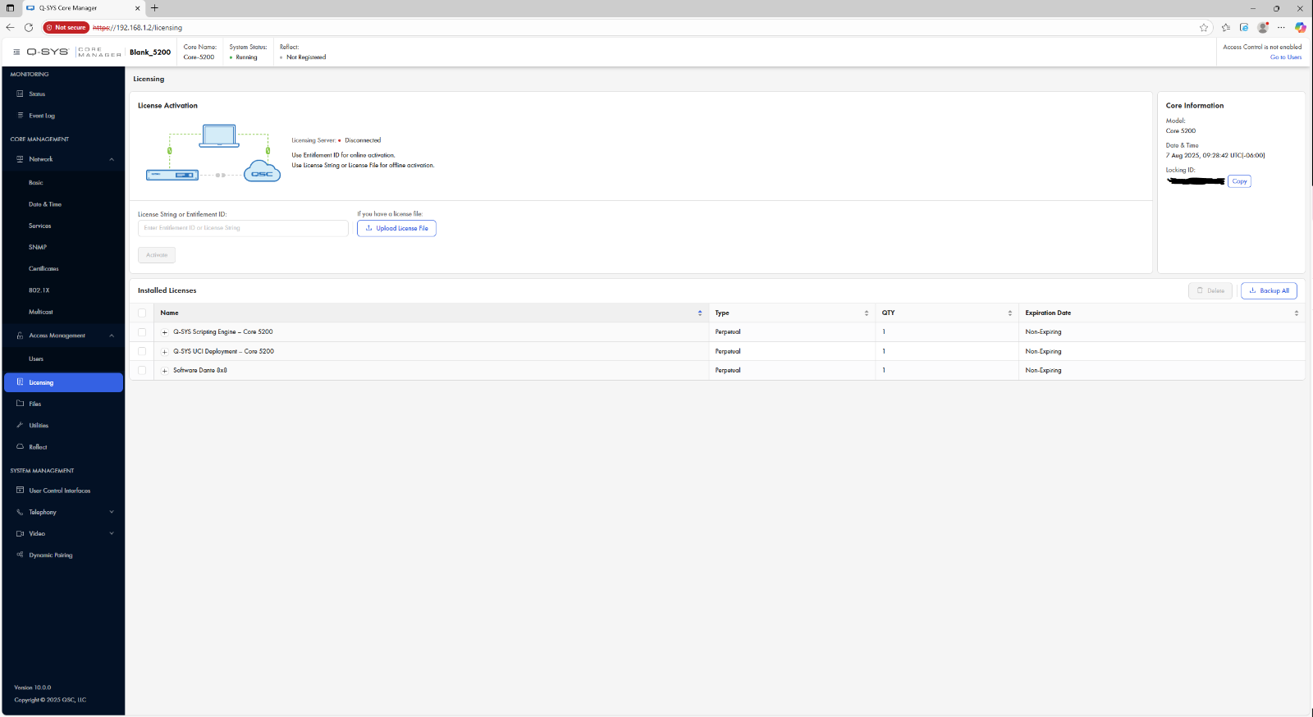Screen dimensions: 1313x717
Task: Click the Utilities wrench icon
Action: (x=21, y=425)
